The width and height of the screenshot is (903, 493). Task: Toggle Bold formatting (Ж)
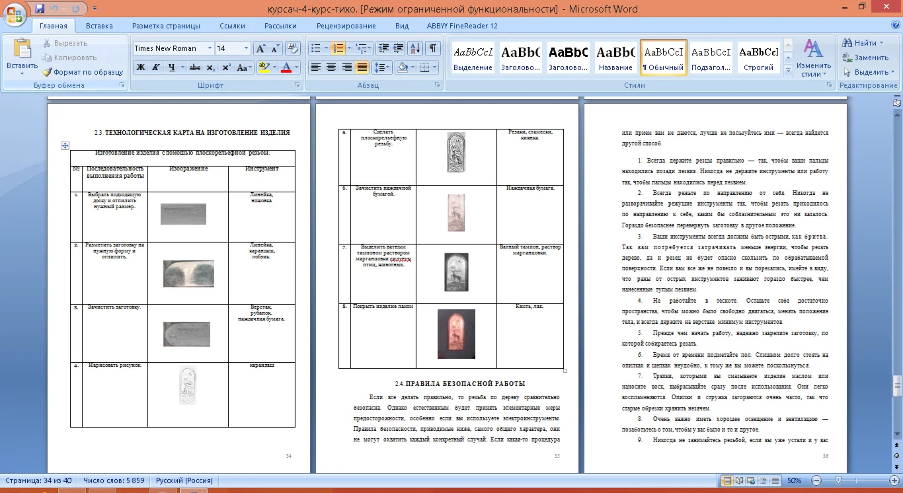pos(140,67)
